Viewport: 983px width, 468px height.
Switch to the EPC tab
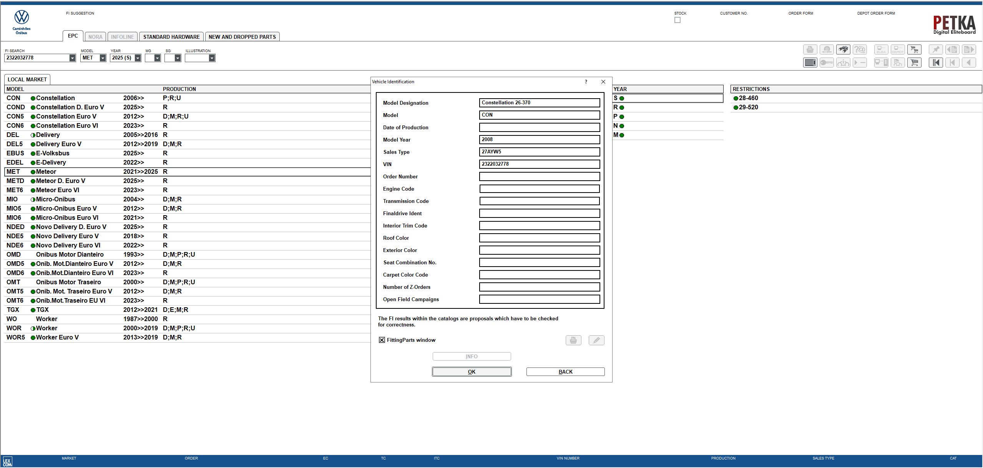(73, 36)
